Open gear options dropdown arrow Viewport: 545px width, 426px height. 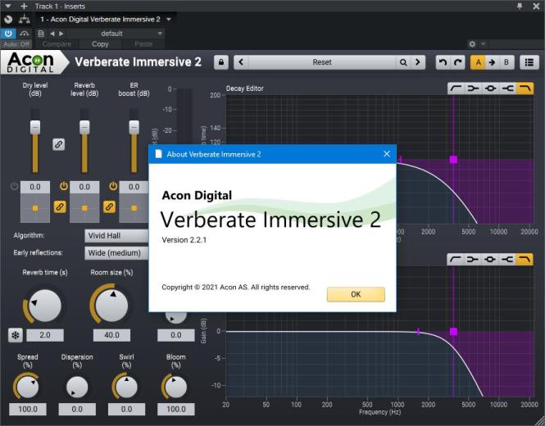[483, 44]
